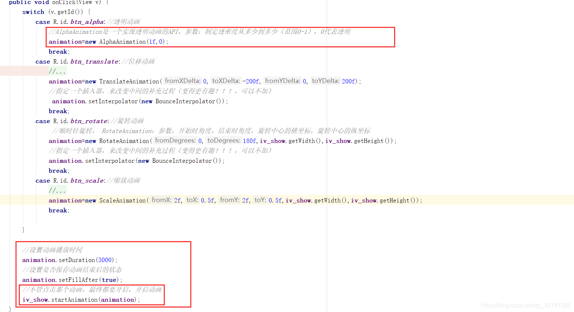Click the '3000' duration value
The height and width of the screenshot is (312, 574).
(105, 260)
